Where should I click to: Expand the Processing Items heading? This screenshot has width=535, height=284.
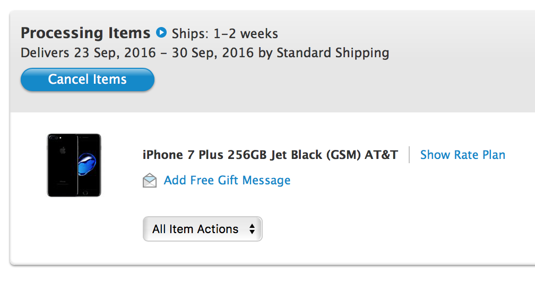85,33
